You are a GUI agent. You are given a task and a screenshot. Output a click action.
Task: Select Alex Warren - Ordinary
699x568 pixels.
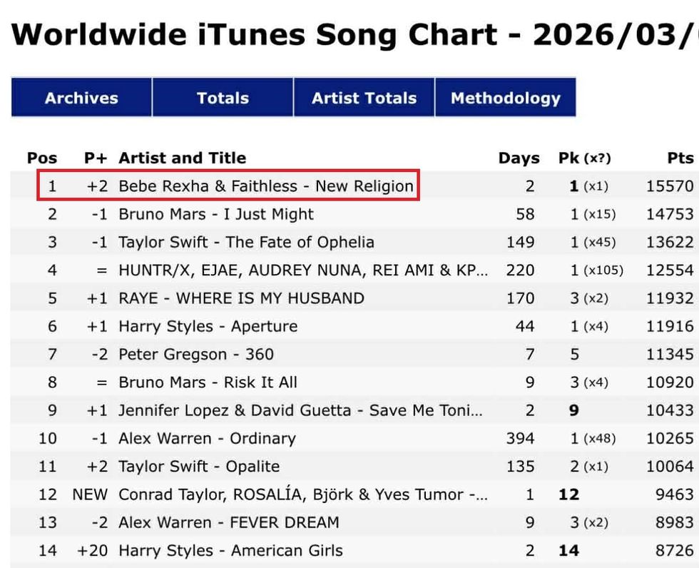click(207, 438)
